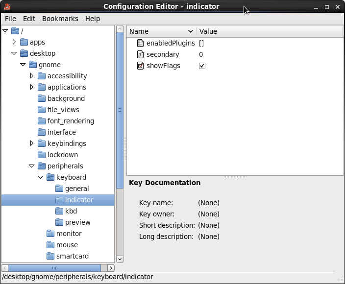Viewport: 345px width, 284px height.
Task: Select the lockdown tree label
Action: 63,155
